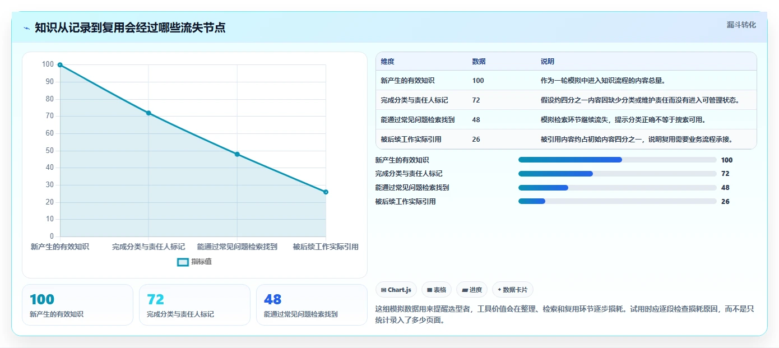Click the y-axis tick label 50

[x=50, y=151]
